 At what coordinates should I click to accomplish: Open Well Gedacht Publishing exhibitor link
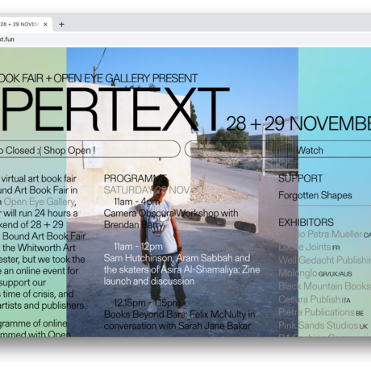[325, 260]
